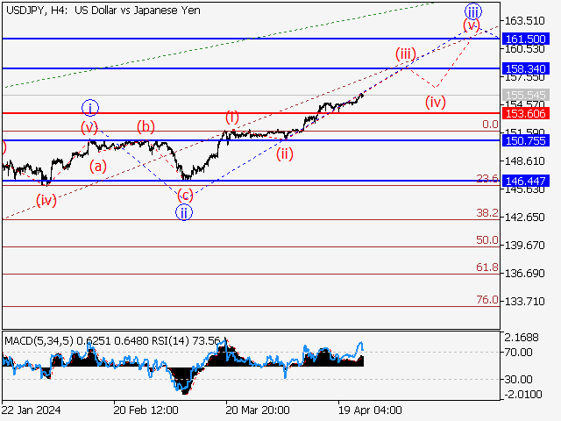Click the 133.710 price axis value
The width and height of the screenshot is (561, 421).
524,302
